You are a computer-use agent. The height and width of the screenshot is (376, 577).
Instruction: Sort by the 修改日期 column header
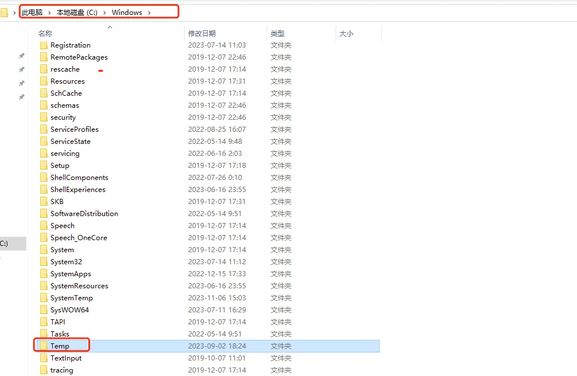(202, 34)
